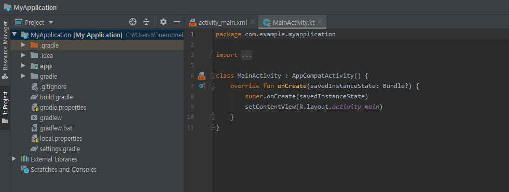509x192 pixels.
Task: Open Project panel settings gear
Action: 163,22
